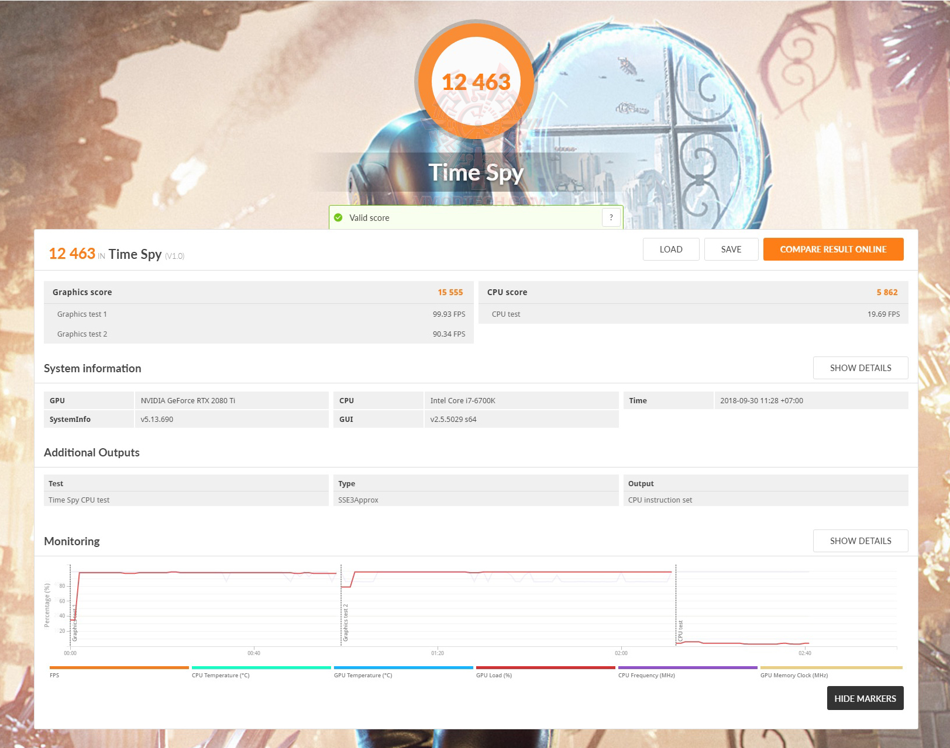Click the Additional Outputs heading
Image resolution: width=950 pixels, height=748 pixels.
[92, 452]
